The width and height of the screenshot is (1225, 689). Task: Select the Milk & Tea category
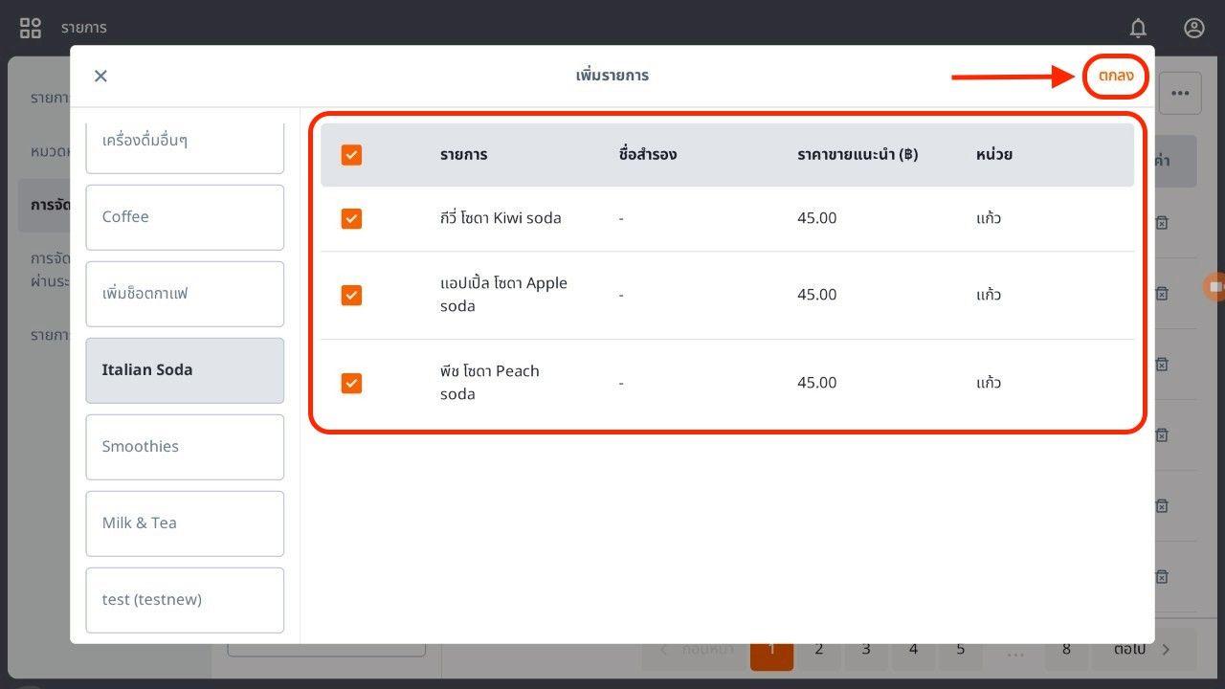pos(185,523)
